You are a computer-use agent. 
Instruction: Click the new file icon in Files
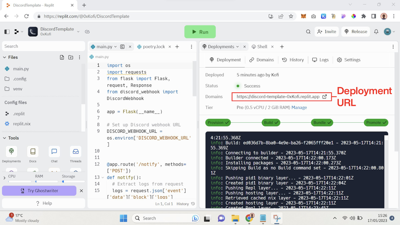point(62,57)
